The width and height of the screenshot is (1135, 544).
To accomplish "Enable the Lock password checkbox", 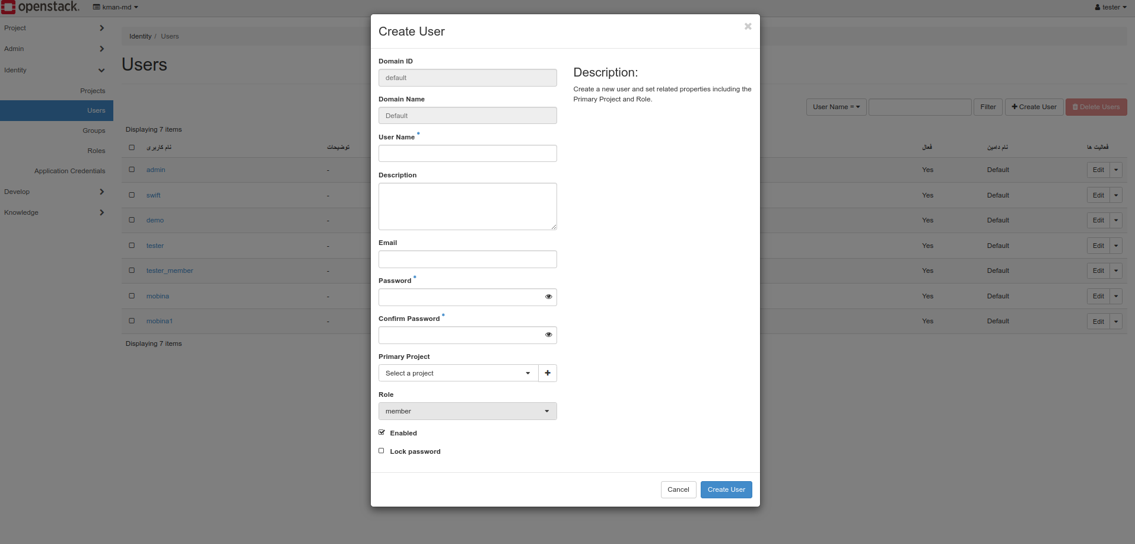I will coord(381,451).
